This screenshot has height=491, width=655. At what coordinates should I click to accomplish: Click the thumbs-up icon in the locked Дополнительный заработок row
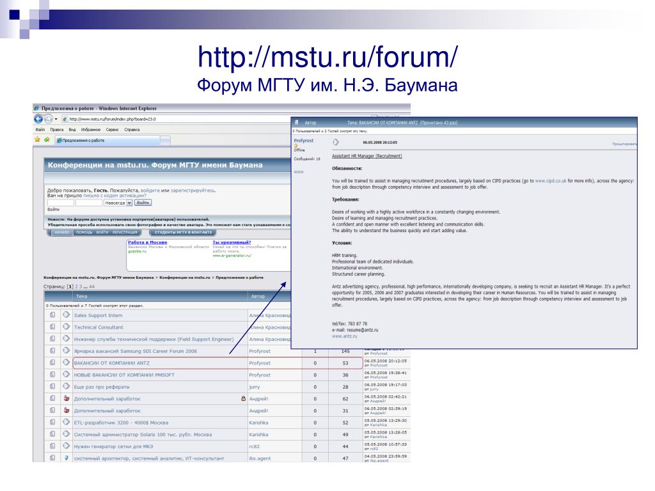pos(66,398)
